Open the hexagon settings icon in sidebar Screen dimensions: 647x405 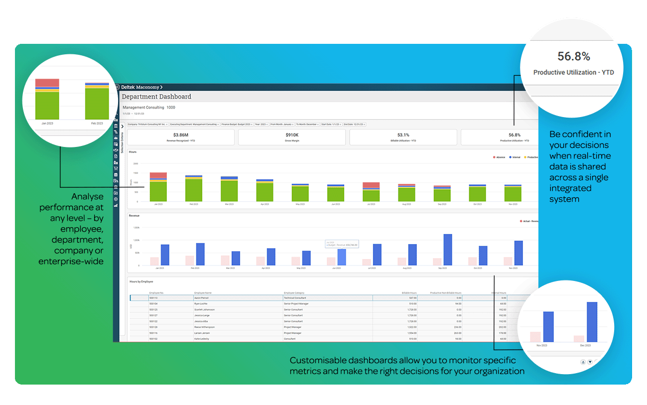[116, 199]
